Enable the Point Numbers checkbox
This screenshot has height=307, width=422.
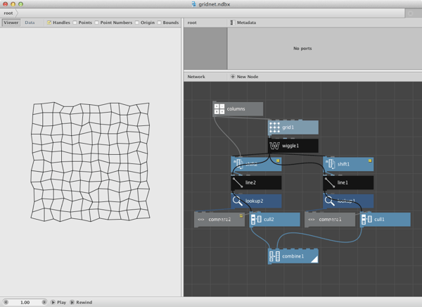click(96, 23)
